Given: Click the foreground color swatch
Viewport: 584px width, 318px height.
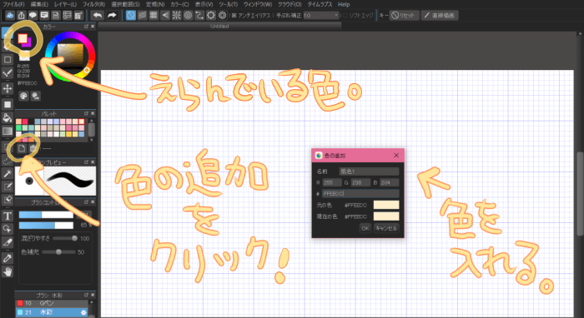Looking at the screenshot, I should click(23, 38).
